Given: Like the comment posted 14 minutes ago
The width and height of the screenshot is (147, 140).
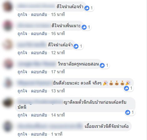Looking at the screenshot, I should click(x=22, y=115).
